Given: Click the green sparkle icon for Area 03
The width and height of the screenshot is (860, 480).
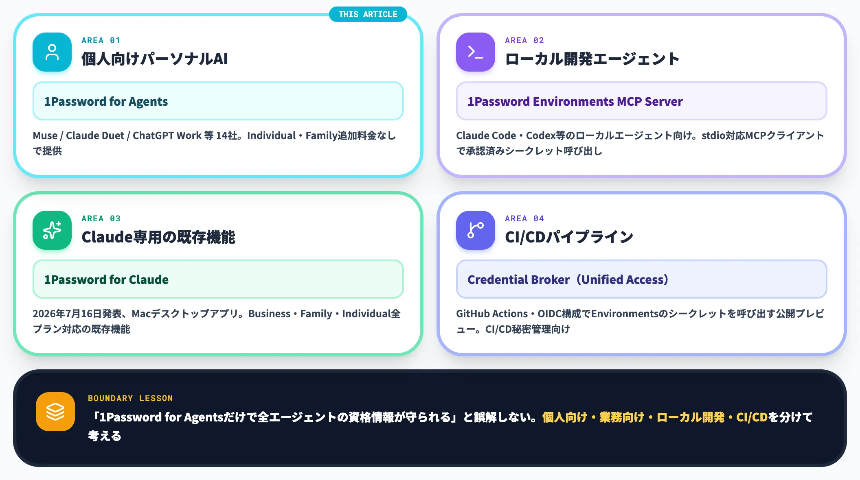Looking at the screenshot, I should tap(52, 230).
